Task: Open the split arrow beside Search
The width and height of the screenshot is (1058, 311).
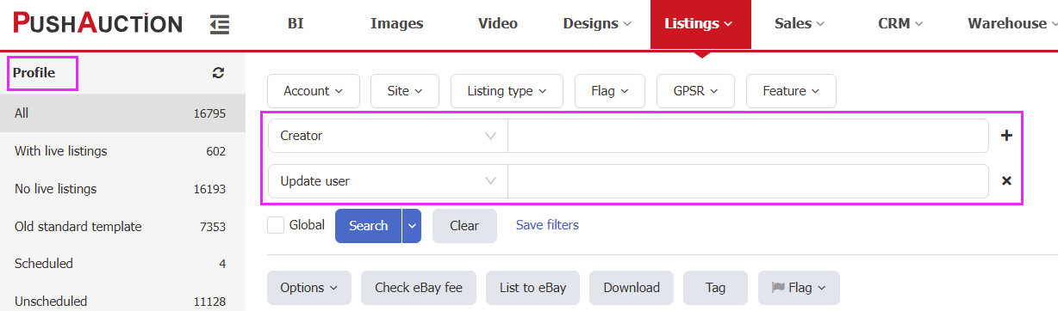Action: (x=412, y=226)
